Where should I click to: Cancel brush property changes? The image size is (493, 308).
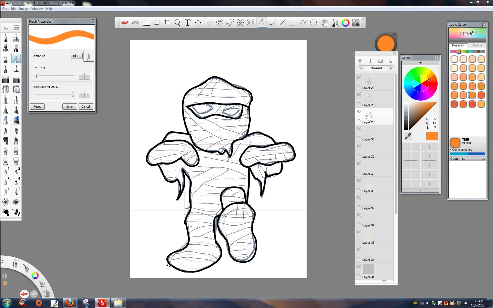(x=86, y=107)
